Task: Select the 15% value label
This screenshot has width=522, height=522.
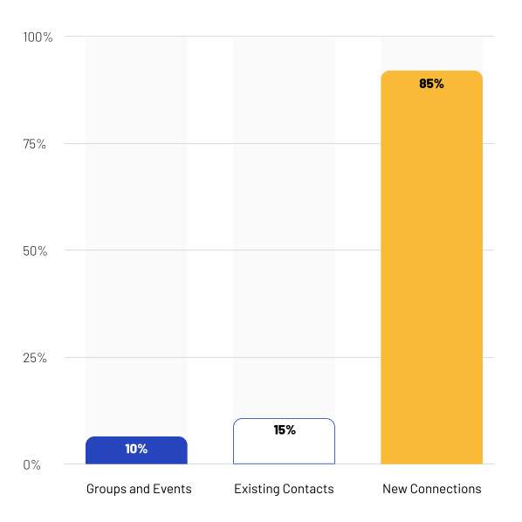Action: pyautogui.click(x=285, y=429)
